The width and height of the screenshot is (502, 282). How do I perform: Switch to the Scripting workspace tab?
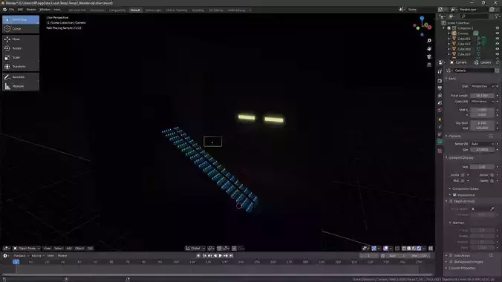point(198,10)
